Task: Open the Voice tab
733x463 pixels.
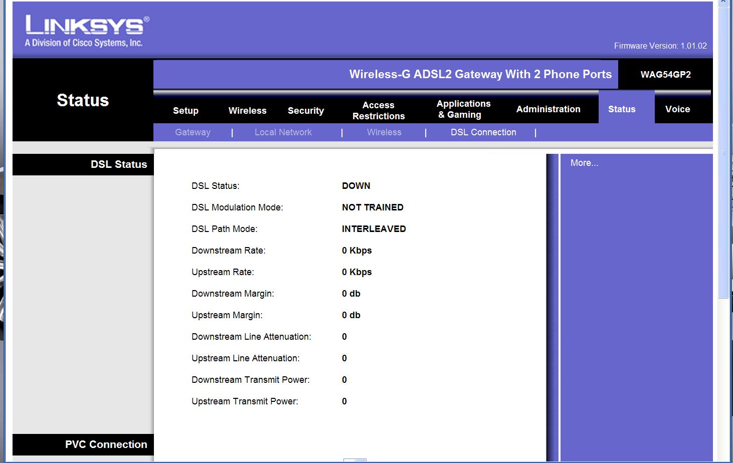Action: [x=677, y=109]
